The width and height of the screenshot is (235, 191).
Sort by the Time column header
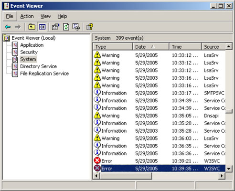(185, 47)
